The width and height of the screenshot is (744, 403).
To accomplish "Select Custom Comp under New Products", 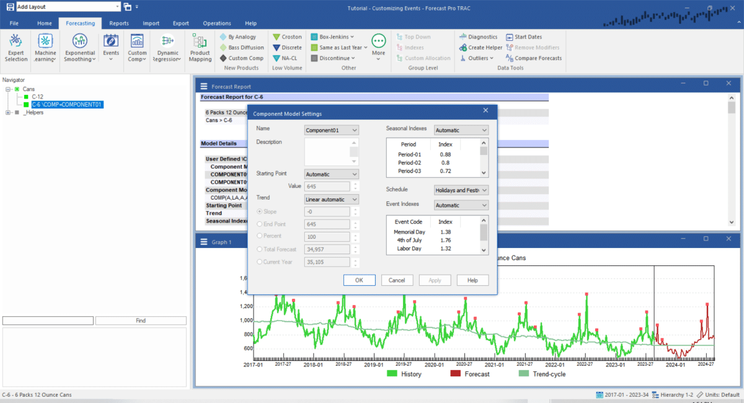I will (242, 58).
